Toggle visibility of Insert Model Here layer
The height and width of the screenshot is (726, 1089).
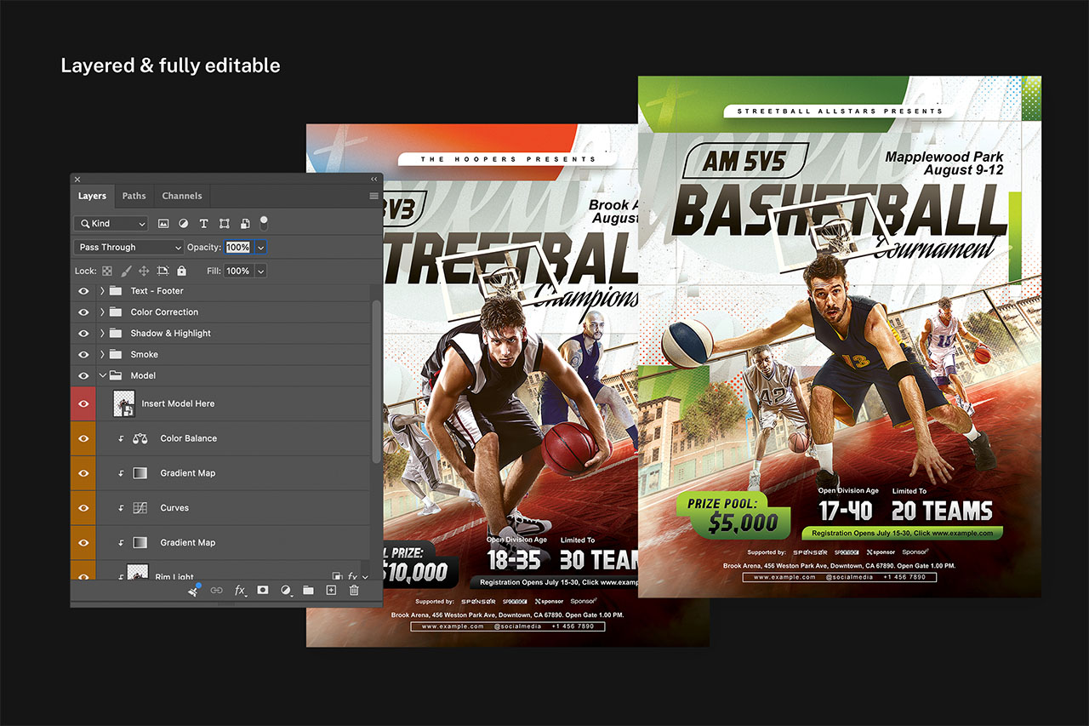click(x=83, y=403)
